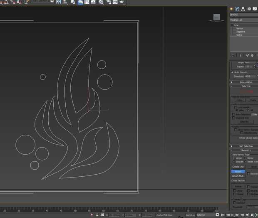The height and width of the screenshot is (218, 258).
Task: Toggle the highlighted Ribbon icon
Action: point(80,2)
